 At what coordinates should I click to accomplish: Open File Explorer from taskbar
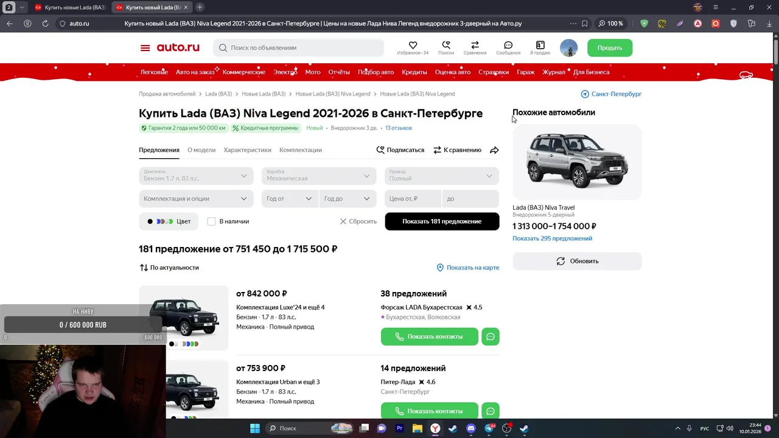[417, 428]
